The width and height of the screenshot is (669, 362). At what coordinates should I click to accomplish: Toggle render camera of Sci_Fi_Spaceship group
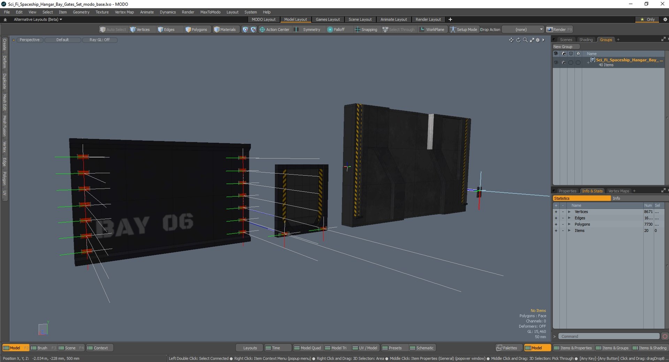(x=563, y=62)
